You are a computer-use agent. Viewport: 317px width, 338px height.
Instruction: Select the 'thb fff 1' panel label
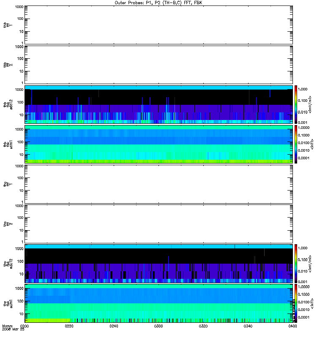pos(8,25)
